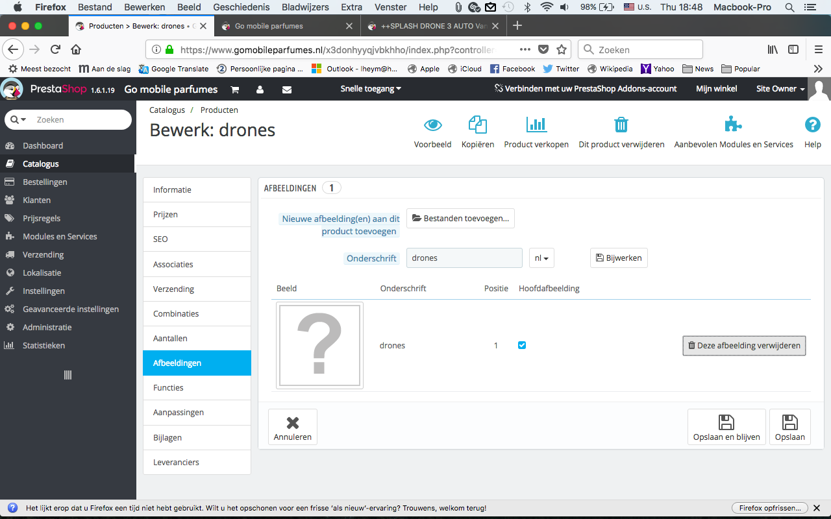
Task: Click the Help question mark icon
Action: pos(813,124)
